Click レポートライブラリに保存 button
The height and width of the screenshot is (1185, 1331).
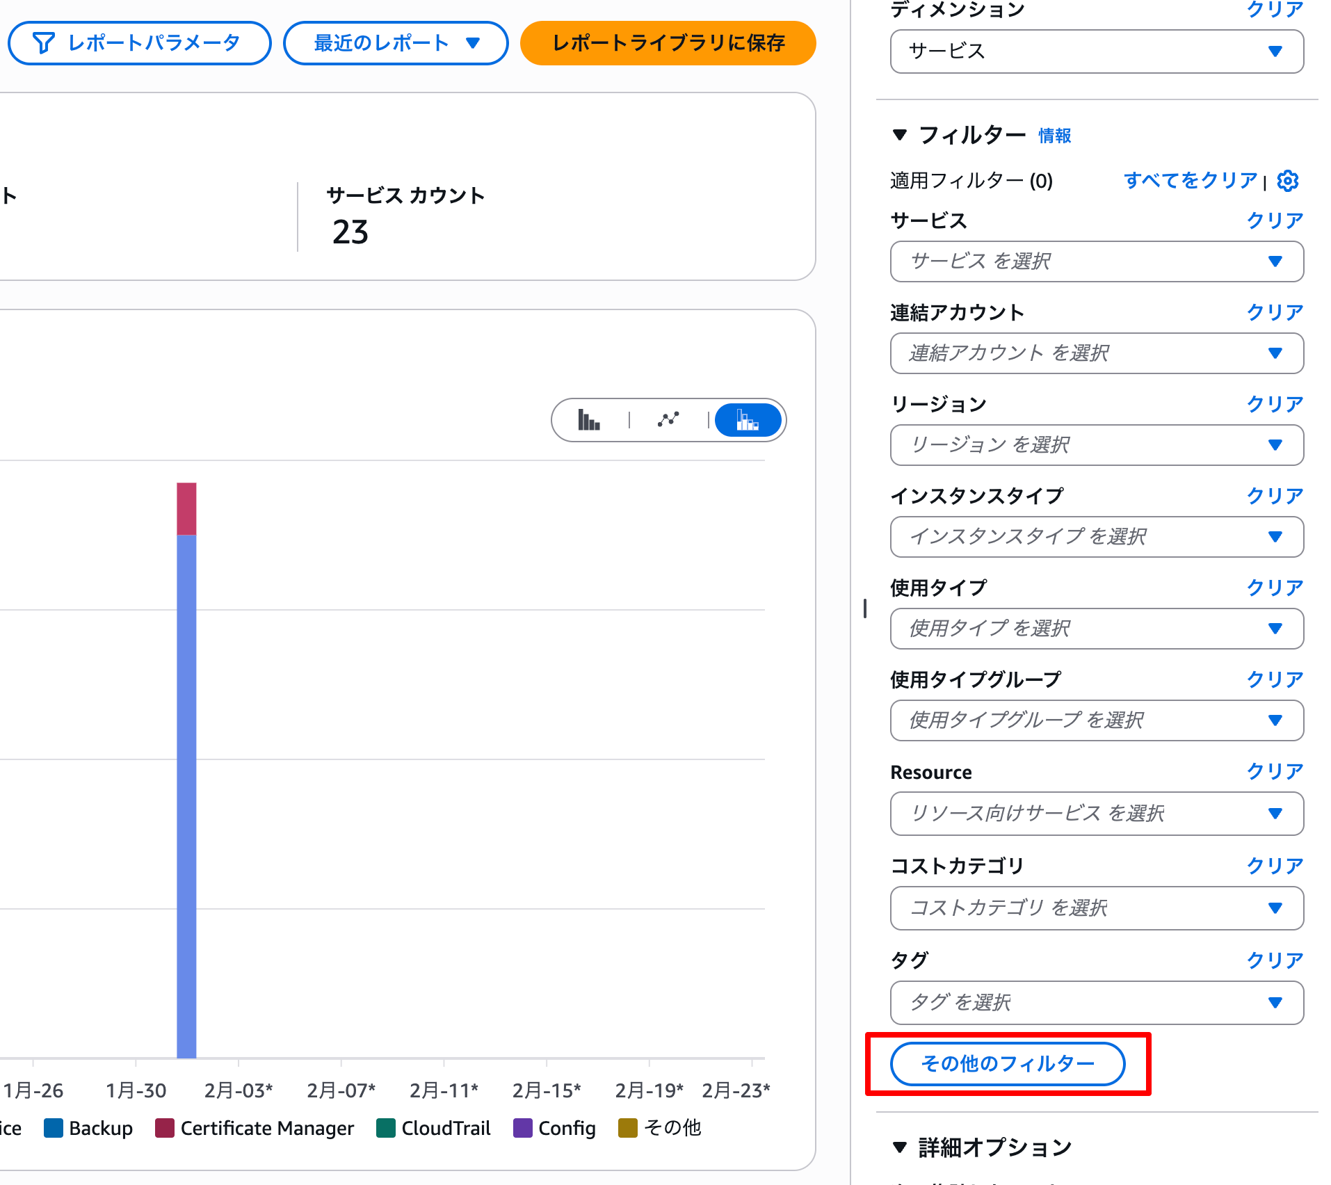pos(668,43)
